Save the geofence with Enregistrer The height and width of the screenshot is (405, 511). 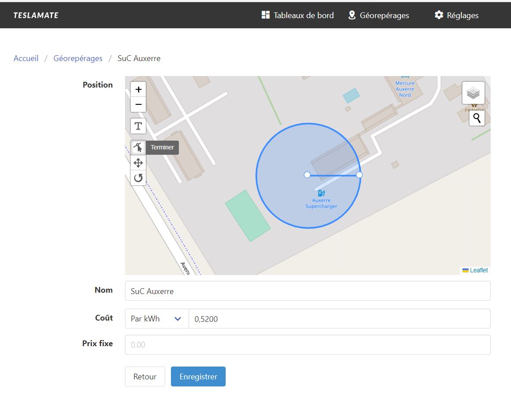(x=198, y=377)
